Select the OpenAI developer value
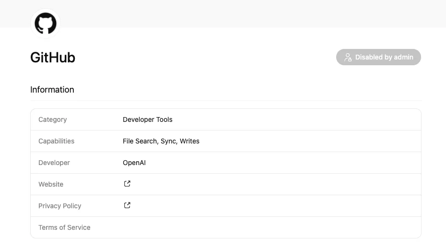Image resolution: width=446 pixels, height=249 pixels. [x=134, y=163]
